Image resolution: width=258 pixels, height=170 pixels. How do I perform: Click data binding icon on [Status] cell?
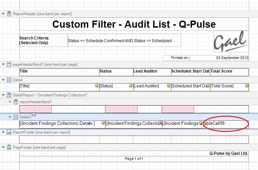(x=131, y=86)
